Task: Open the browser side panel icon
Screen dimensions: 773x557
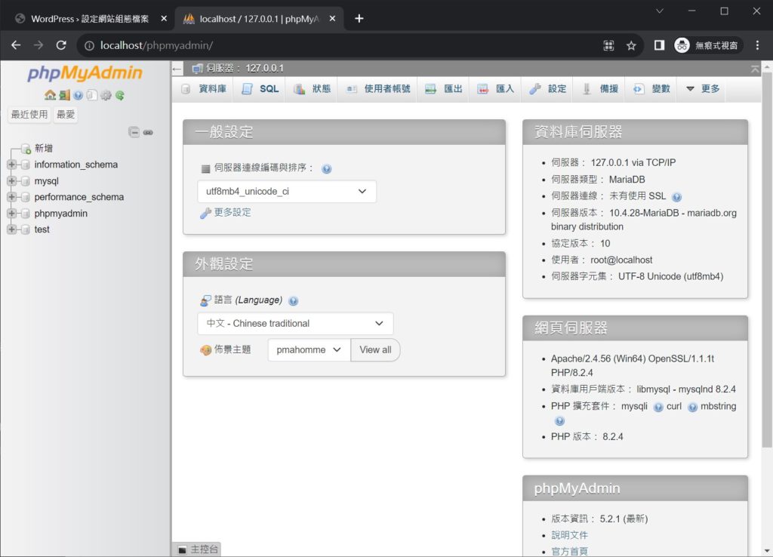Action: click(659, 45)
